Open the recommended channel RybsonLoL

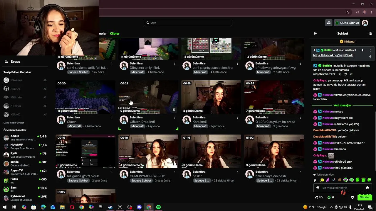[x=25, y=198]
